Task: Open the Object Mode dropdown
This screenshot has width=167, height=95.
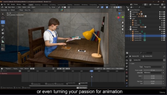Action: click(x=11, y=7)
